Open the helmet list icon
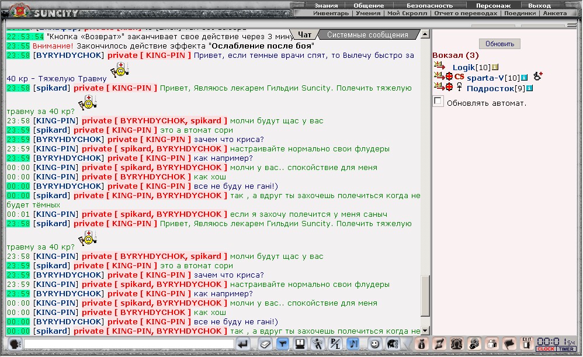The image size is (583, 357). tap(393, 344)
